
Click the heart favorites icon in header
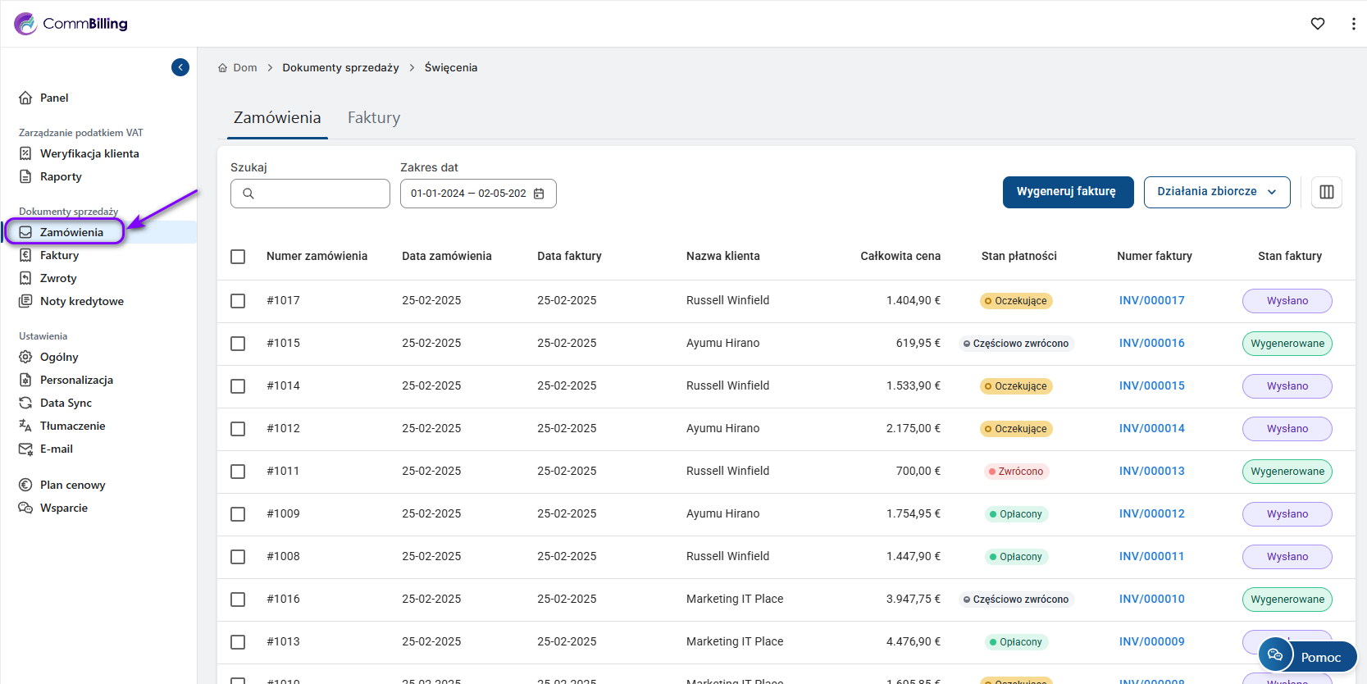[x=1317, y=24]
